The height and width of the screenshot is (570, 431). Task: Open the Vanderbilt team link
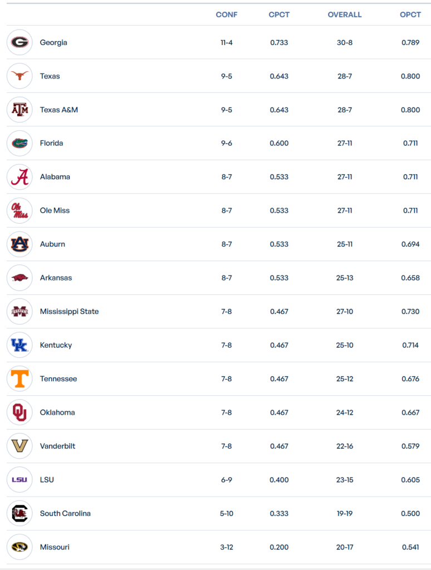pyautogui.click(x=57, y=446)
